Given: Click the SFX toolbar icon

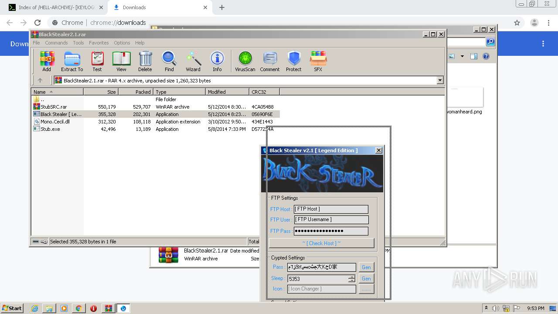Looking at the screenshot, I should 318,61.
